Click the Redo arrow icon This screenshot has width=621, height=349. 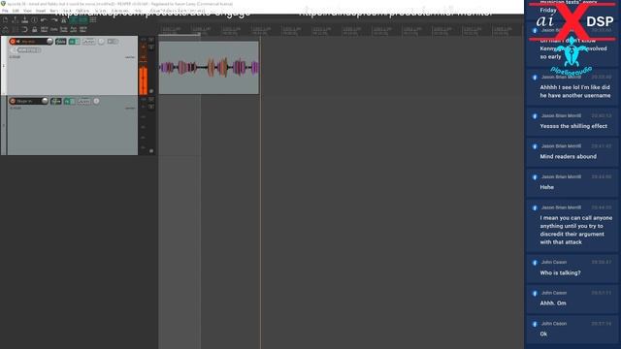coord(54,19)
